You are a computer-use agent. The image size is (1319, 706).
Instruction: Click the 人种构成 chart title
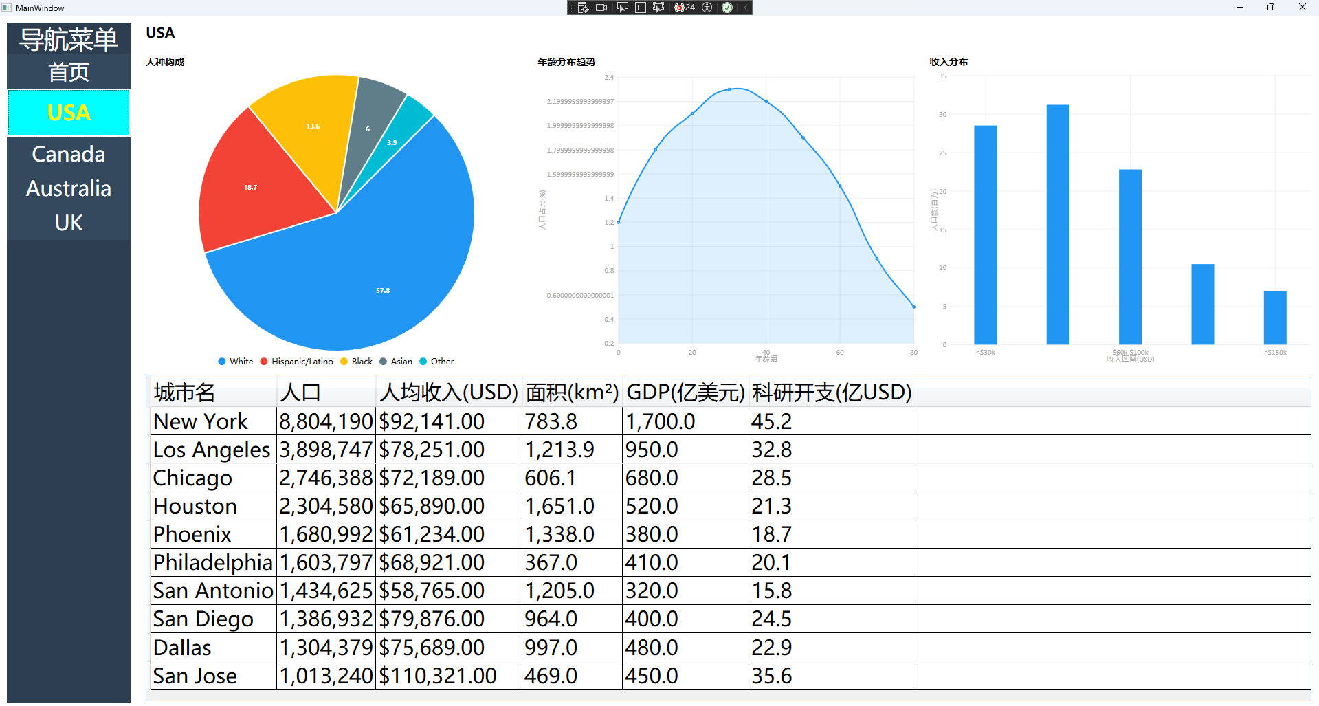coord(165,62)
